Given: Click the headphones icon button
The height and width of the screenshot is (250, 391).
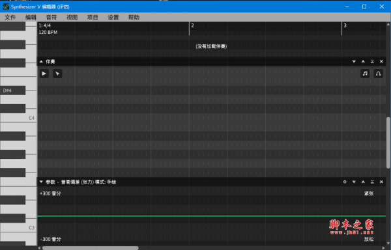Looking at the screenshot, I should pyautogui.click(x=378, y=74).
